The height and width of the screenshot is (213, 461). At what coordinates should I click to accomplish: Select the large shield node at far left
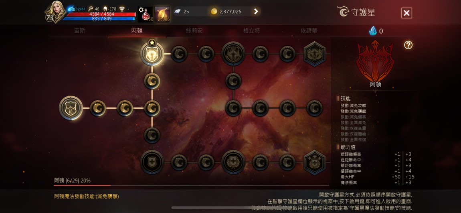pyautogui.click(x=71, y=108)
